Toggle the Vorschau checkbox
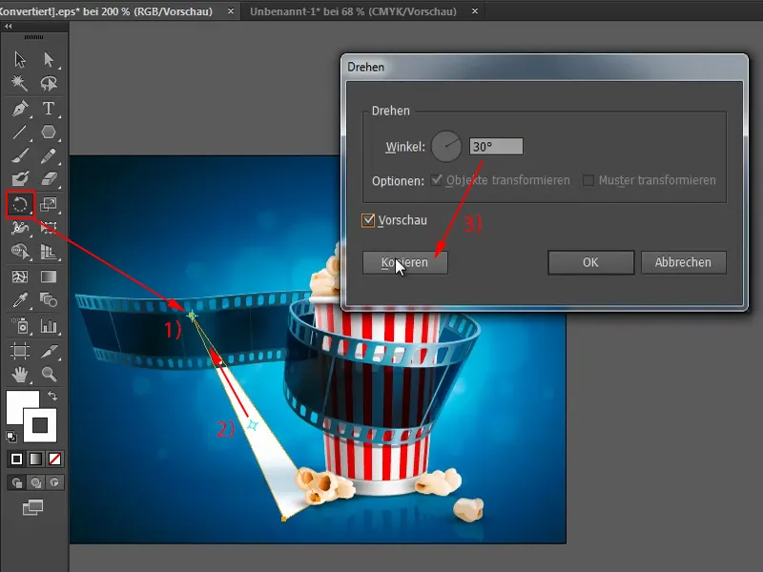Viewport: 763px width, 572px height. pyautogui.click(x=368, y=220)
